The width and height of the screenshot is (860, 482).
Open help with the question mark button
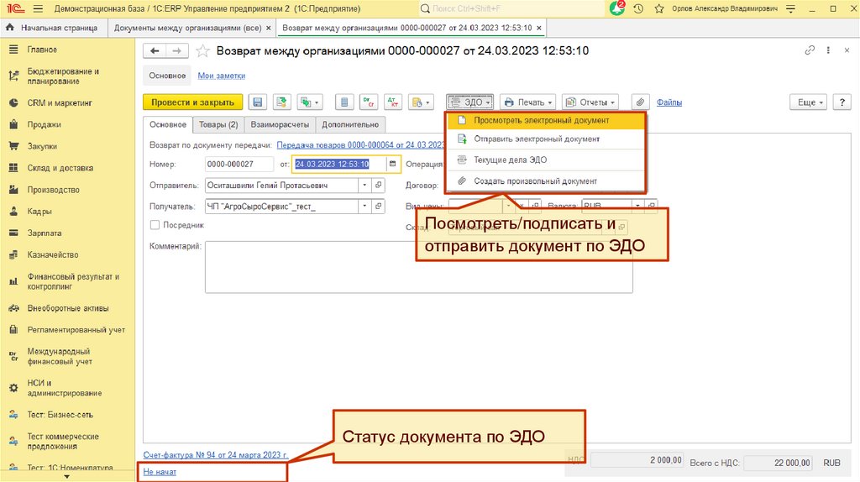coord(842,102)
